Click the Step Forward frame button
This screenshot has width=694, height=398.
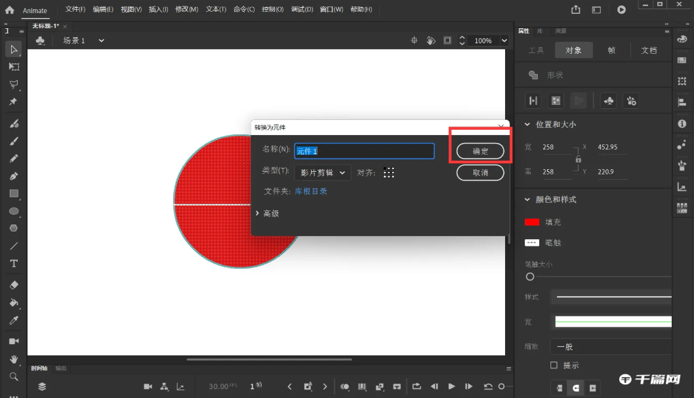469,386
